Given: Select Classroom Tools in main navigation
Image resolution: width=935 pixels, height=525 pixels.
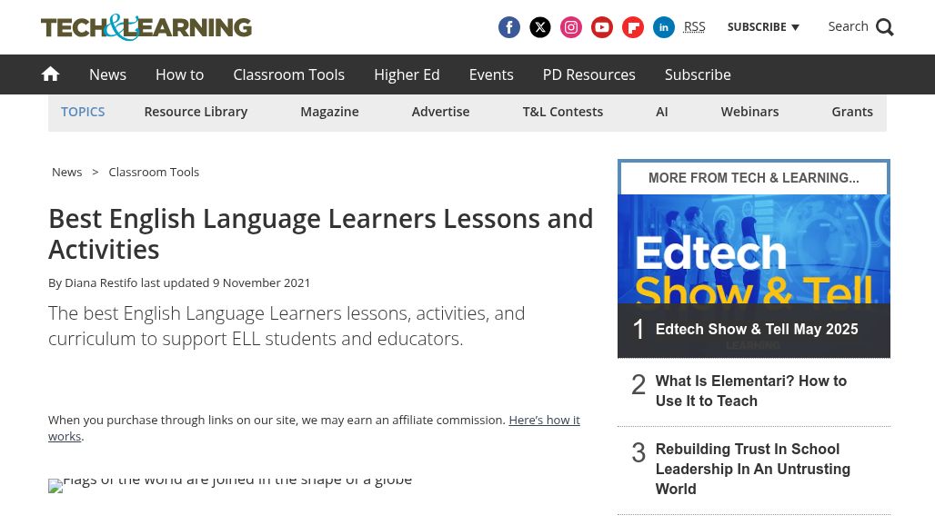Looking at the screenshot, I should (x=288, y=74).
